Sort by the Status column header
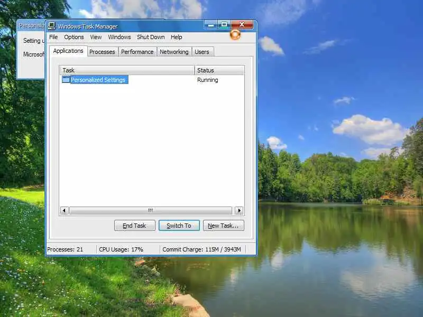Image resolution: width=423 pixels, height=317 pixels. [219, 70]
